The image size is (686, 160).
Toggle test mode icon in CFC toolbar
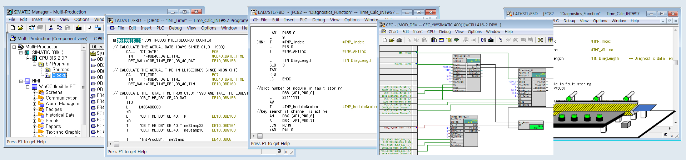tap(501, 40)
